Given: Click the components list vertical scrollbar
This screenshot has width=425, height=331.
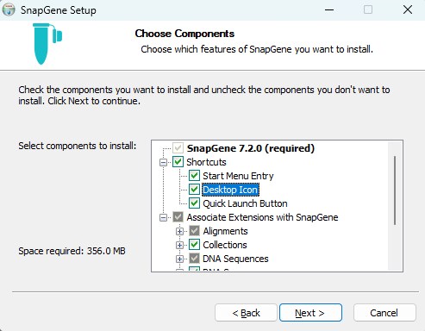Looking at the screenshot, I should tap(395, 206).
